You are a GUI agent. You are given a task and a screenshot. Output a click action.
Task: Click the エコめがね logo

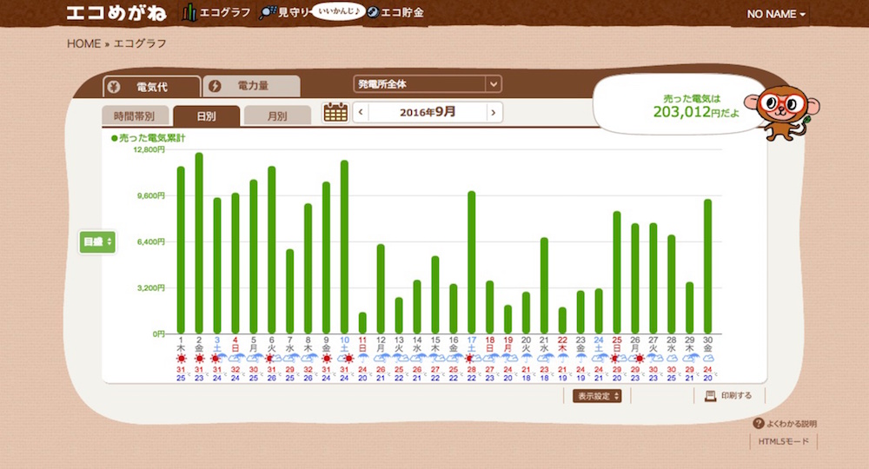(119, 13)
